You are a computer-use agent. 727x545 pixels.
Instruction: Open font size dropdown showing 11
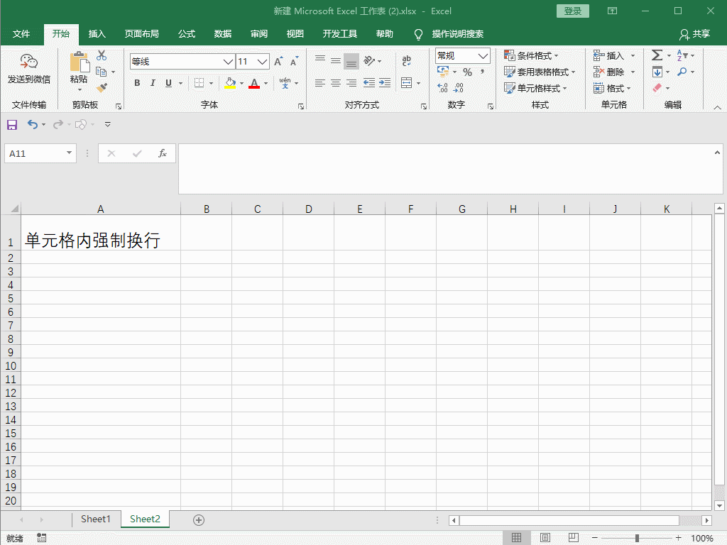(x=263, y=62)
